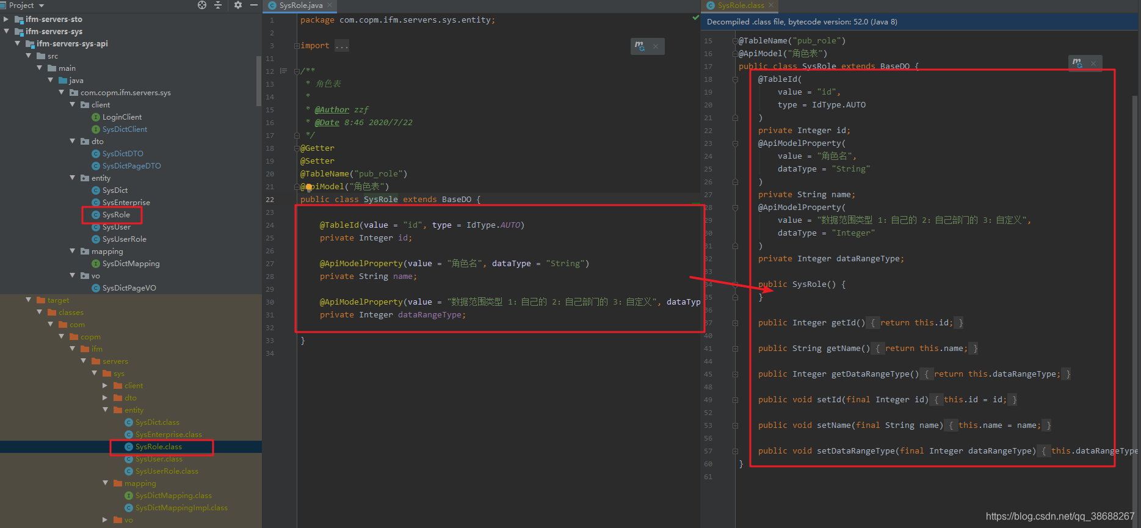This screenshot has width=1141, height=528.
Task: Select SysRole.class in target tree
Action: click(x=158, y=447)
